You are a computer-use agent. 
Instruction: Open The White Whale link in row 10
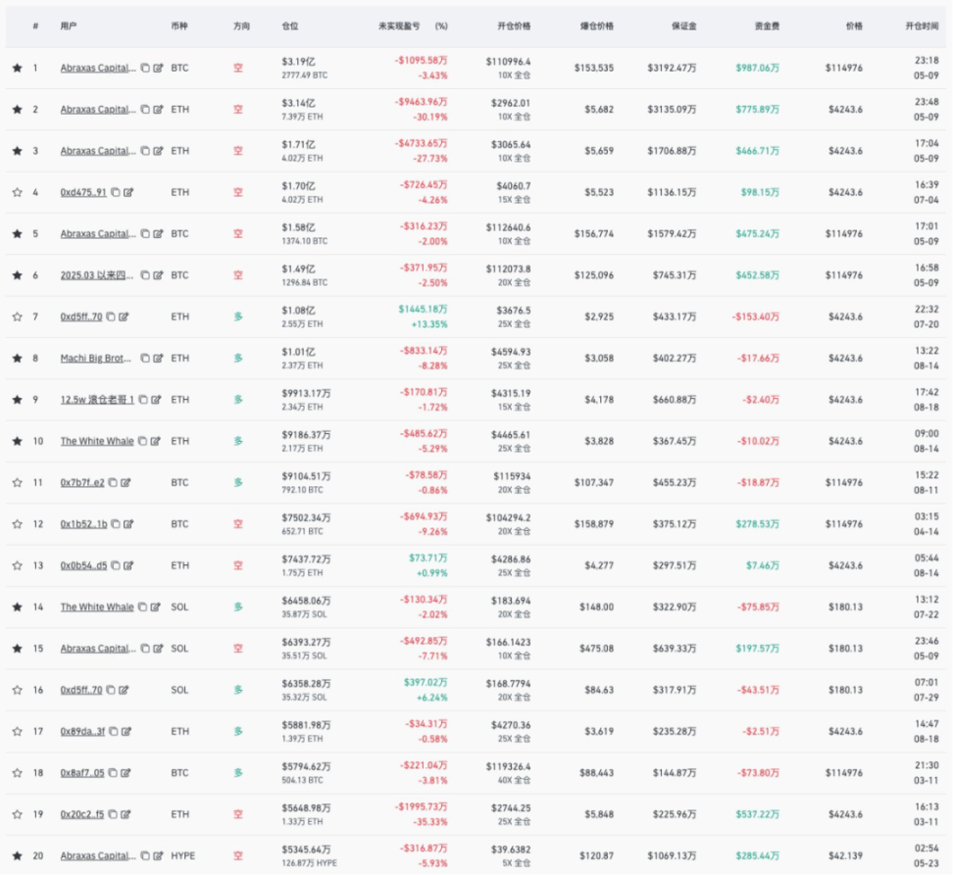tap(97, 441)
